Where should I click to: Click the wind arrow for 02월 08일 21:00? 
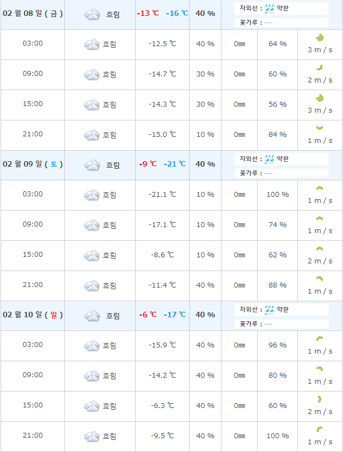point(319,128)
